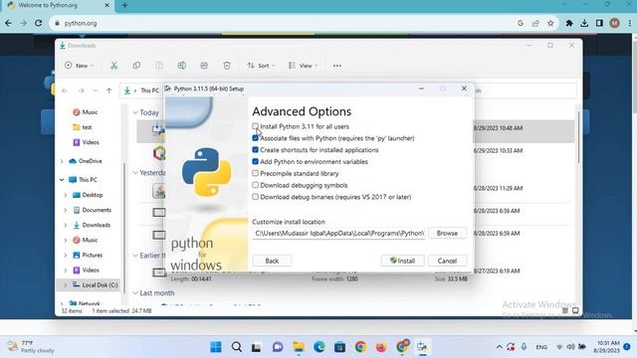
Task: Enable Download debug binaries option
Action: tap(255, 197)
